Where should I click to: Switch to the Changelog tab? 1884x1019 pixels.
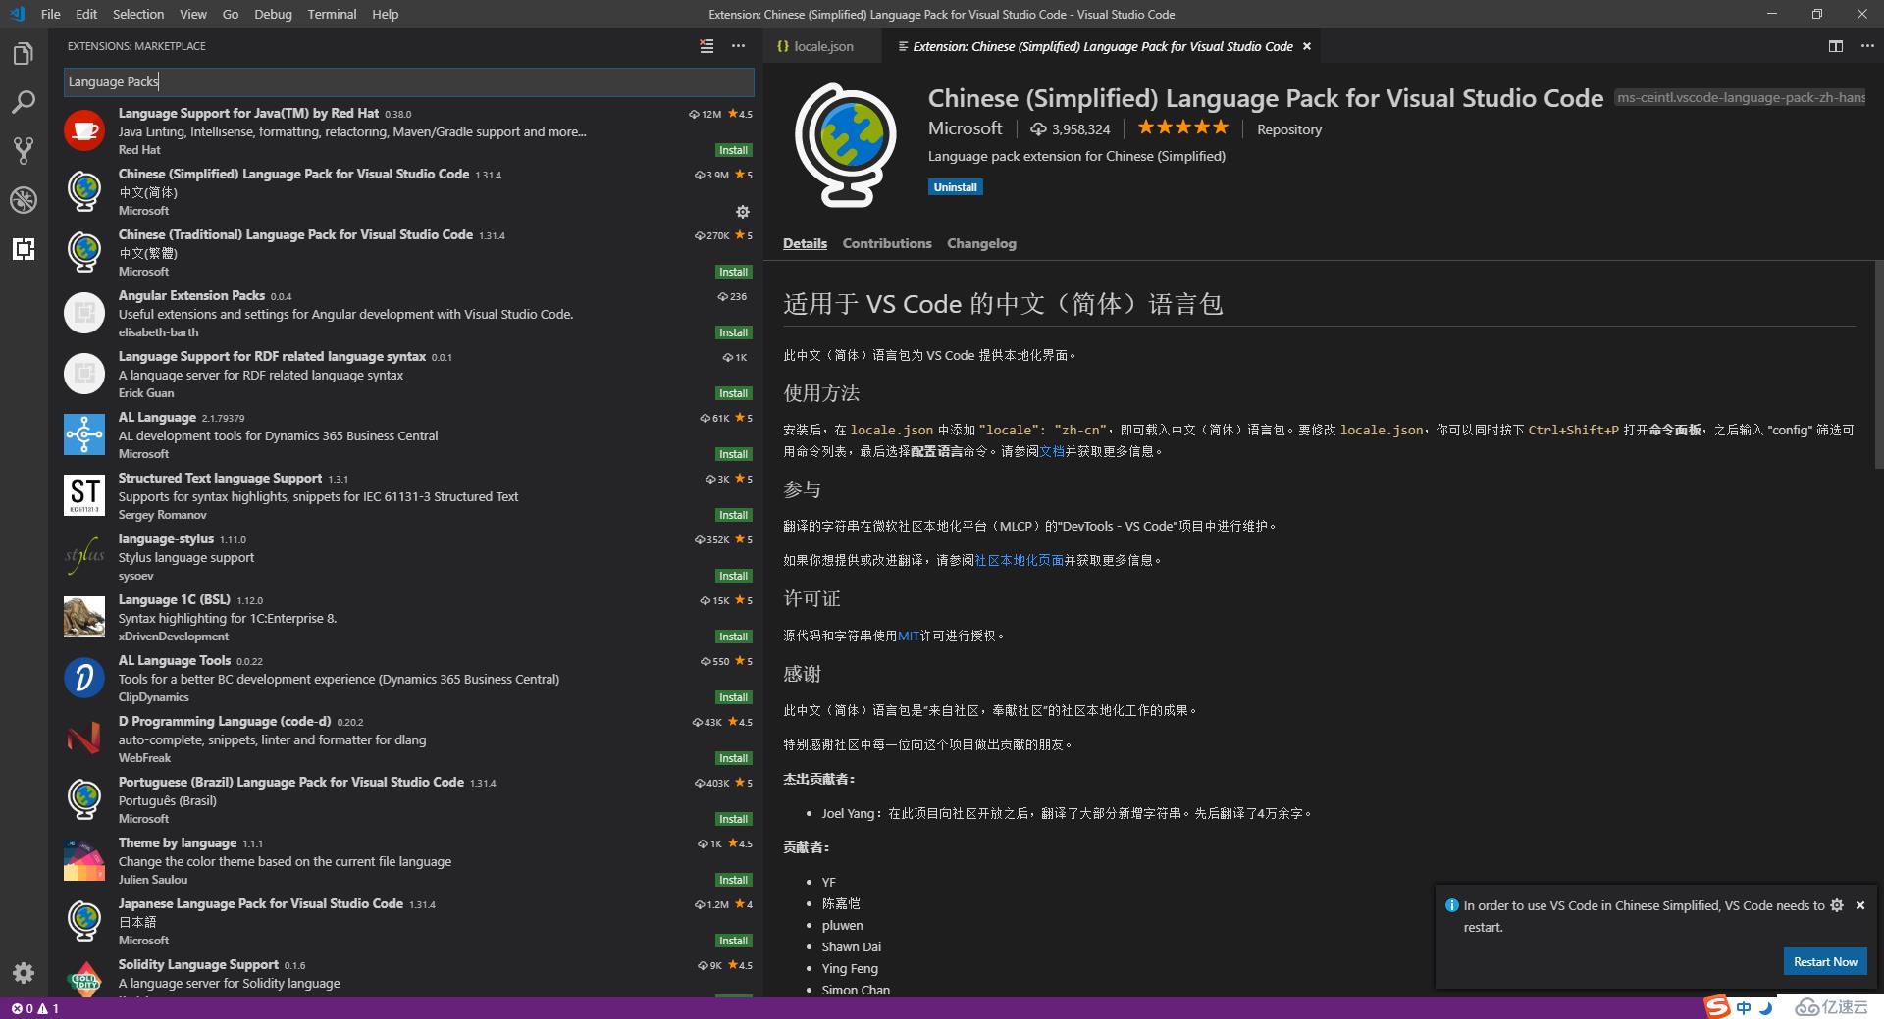[981, 243]
